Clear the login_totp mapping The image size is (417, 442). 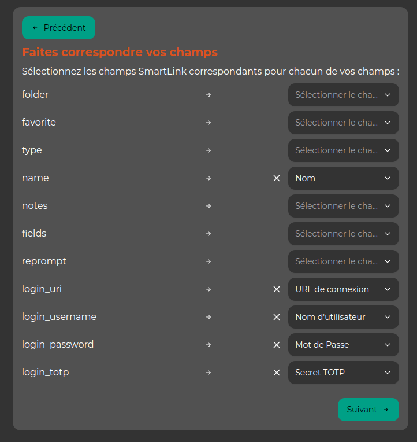point(277,373)
